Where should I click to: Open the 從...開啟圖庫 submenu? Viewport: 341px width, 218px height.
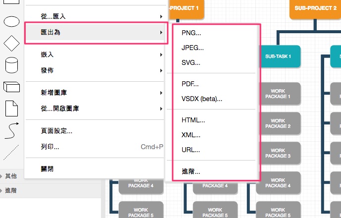[x=95, y=109]
